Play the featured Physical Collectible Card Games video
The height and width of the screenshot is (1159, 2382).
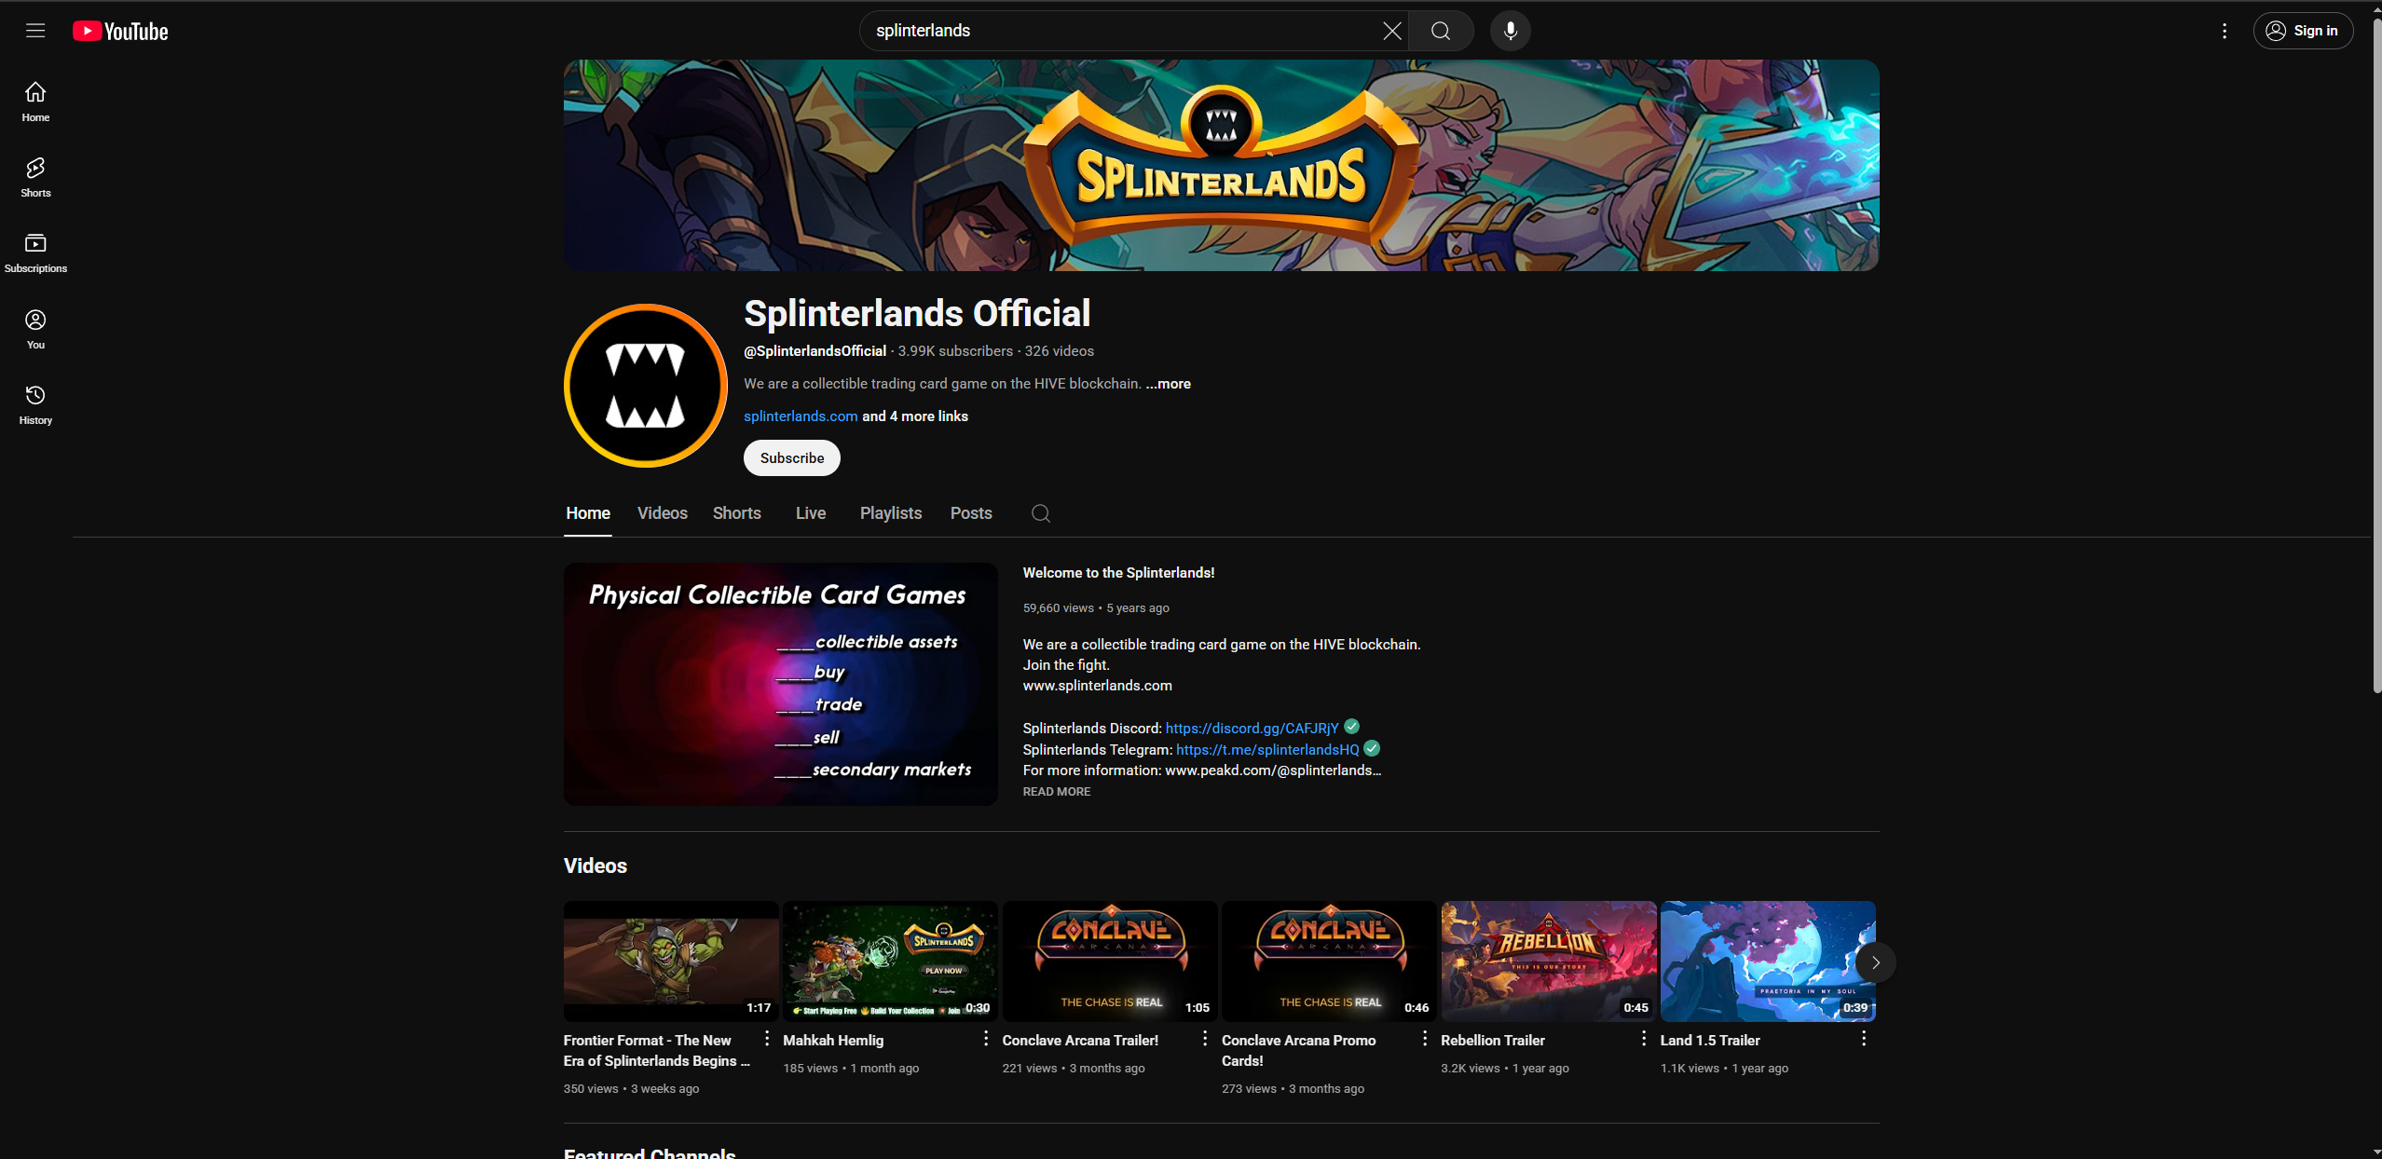click(x=780, y=684)
